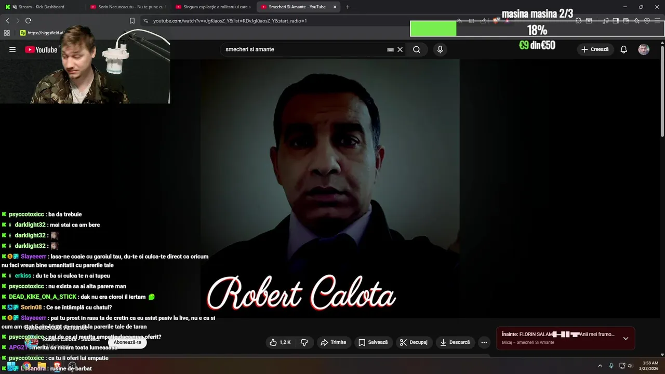Expand the Mixaj playlist panel chevron
The height and width of the screenshot is (374, 665).
point(626,338)
